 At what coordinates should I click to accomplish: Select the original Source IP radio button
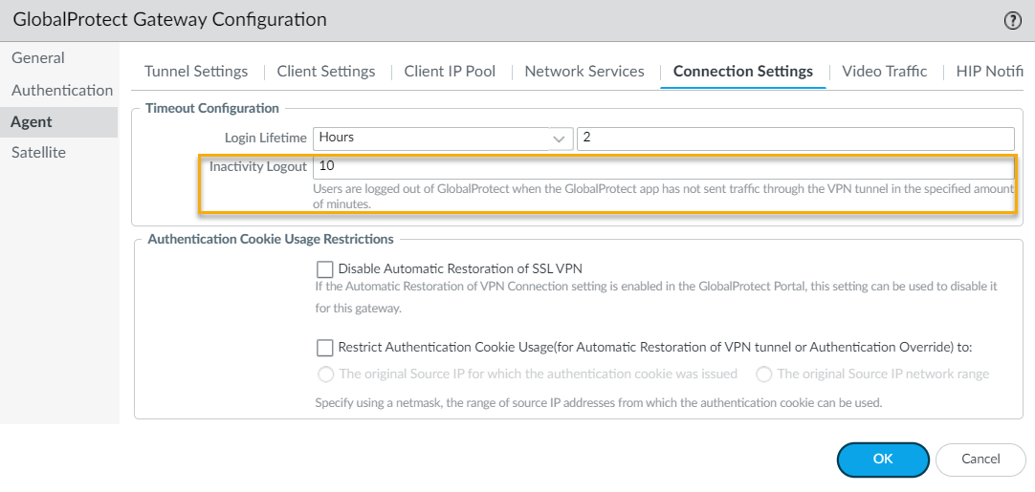tap(325, 374)
